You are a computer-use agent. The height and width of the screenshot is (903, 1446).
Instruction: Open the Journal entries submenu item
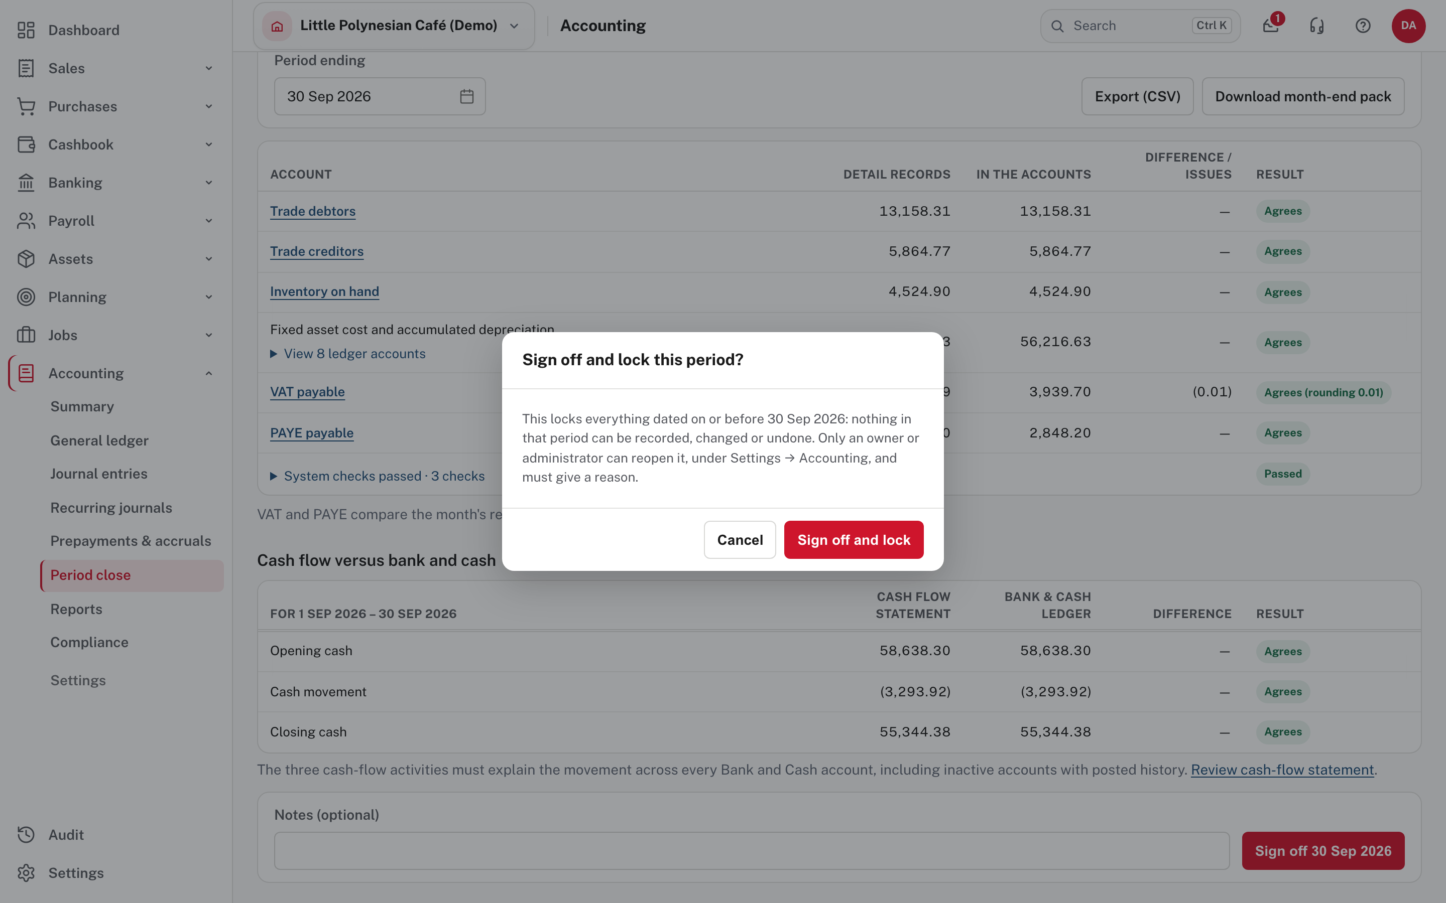click(x=98, y=474)
